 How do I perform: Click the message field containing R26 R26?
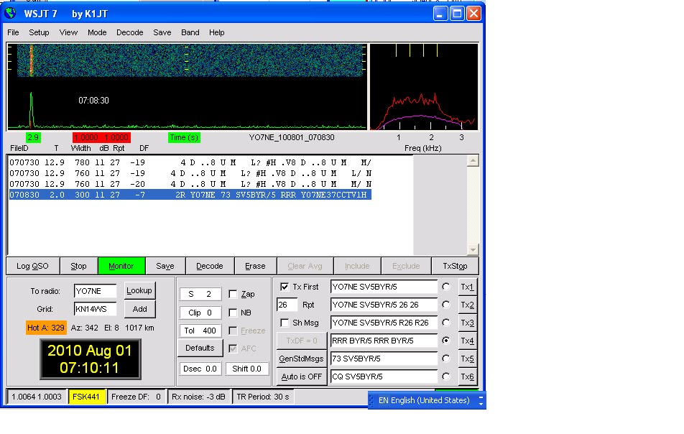point(384,323)
